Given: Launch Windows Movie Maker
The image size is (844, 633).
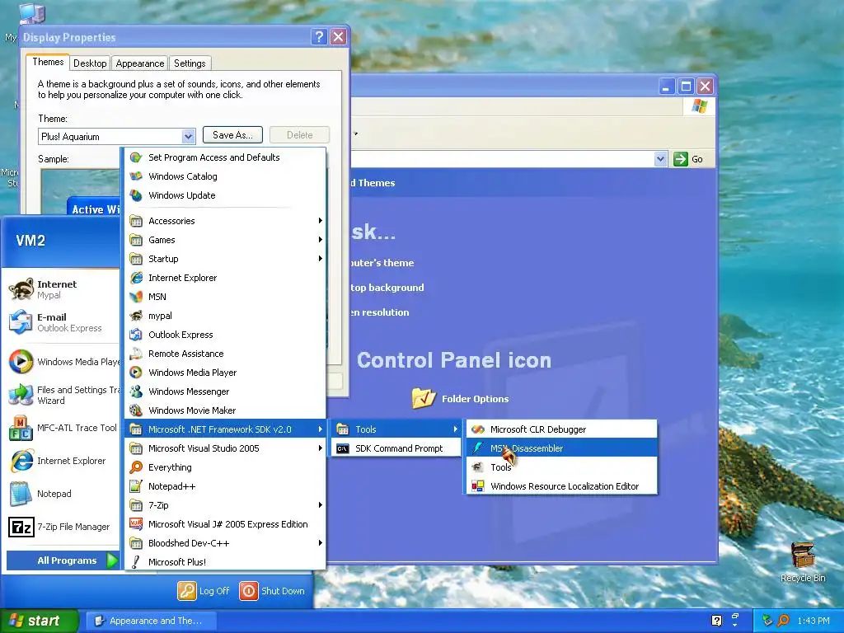Looking at the screenshot, I should [x=225, y=410].
